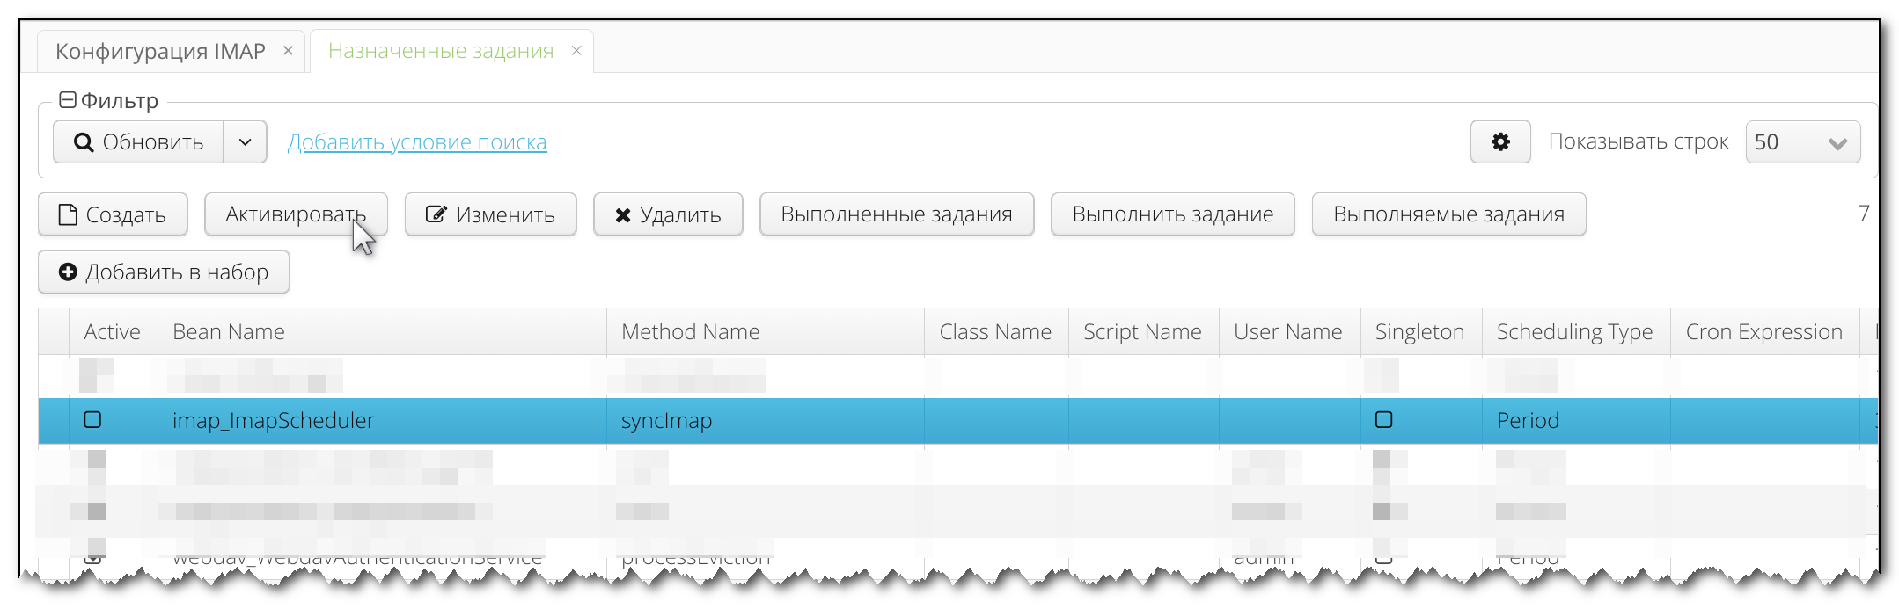Switch to the Конфигурация IMAP tab
This screenshot has height=609, width=1899.
tap(160, 52)
